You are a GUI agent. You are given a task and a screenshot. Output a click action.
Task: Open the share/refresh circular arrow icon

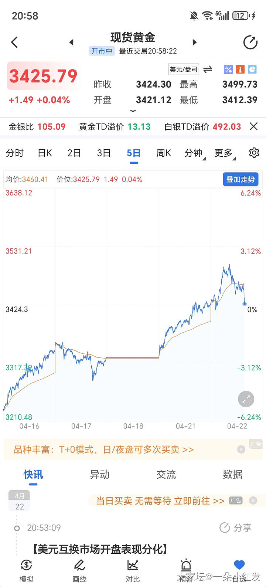click(x=250, y=42)
